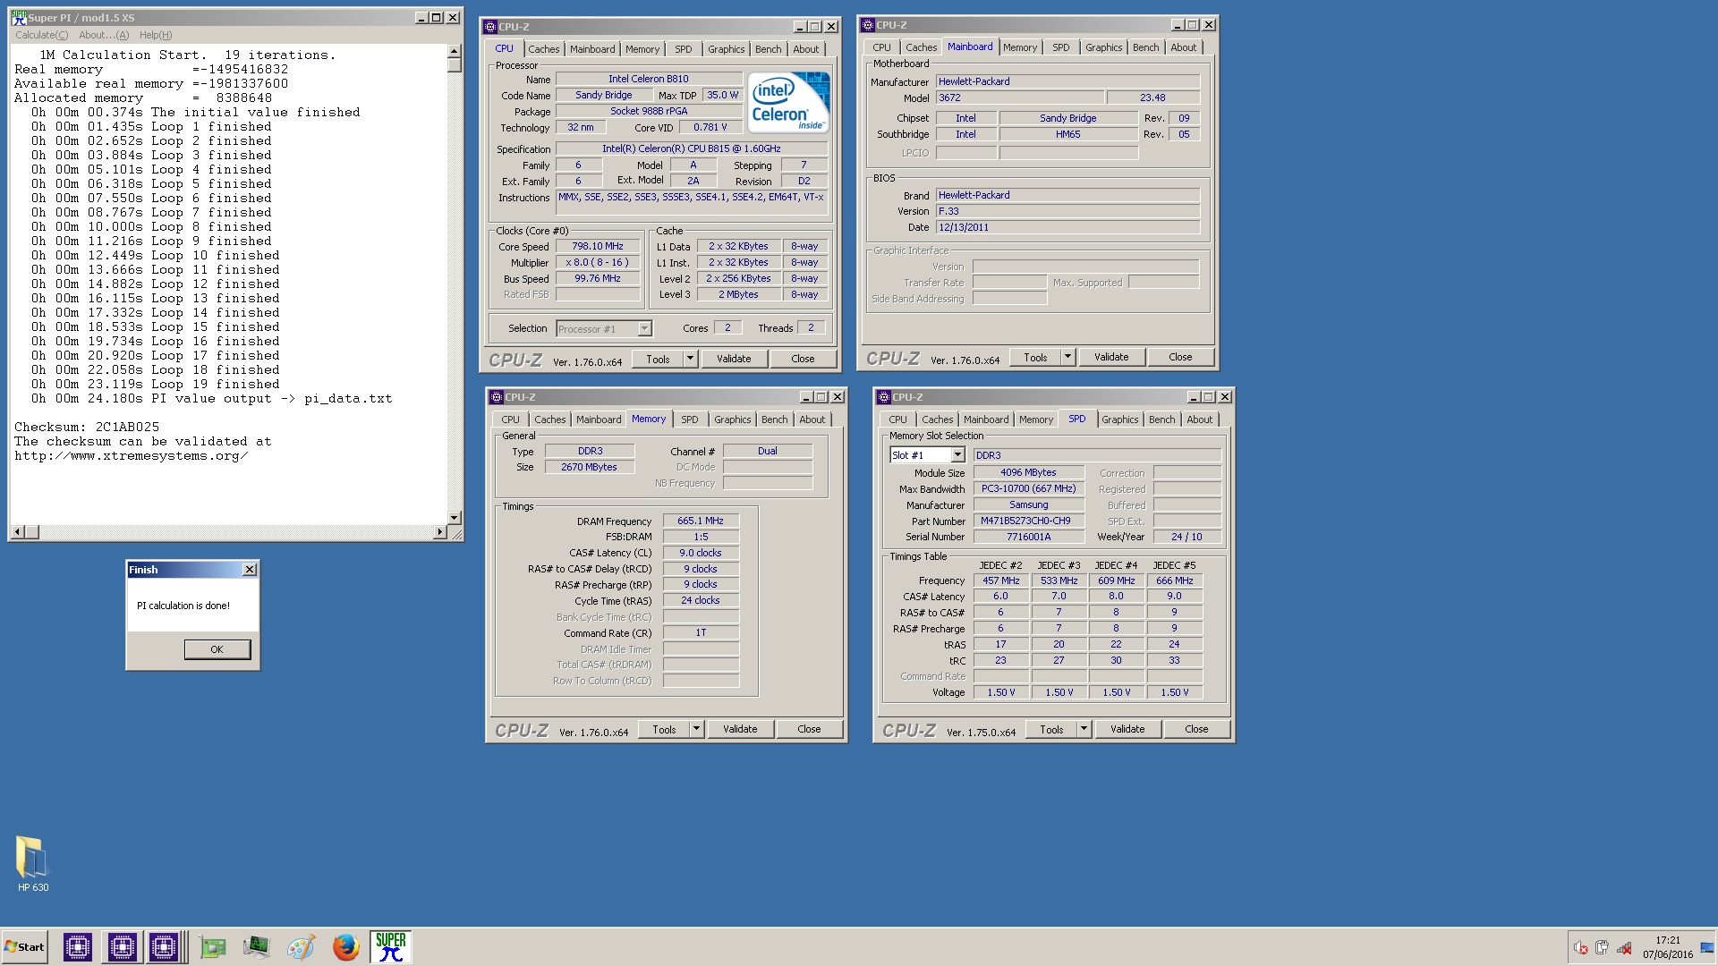Viewport: 1718px width, 966px height.
Task: Click the Intel Celeron inside logo
Action: point(789,102)
